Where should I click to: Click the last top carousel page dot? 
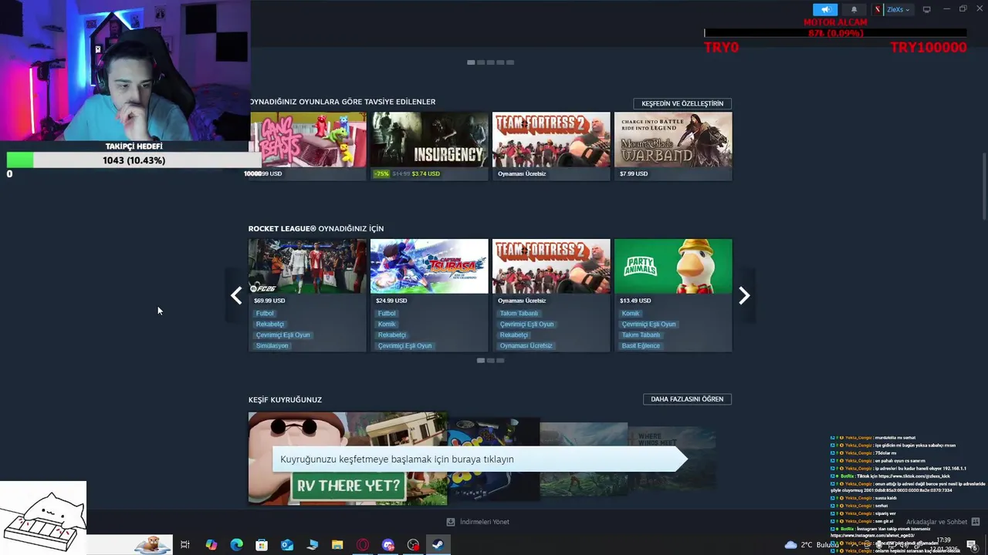pos(510,62)
